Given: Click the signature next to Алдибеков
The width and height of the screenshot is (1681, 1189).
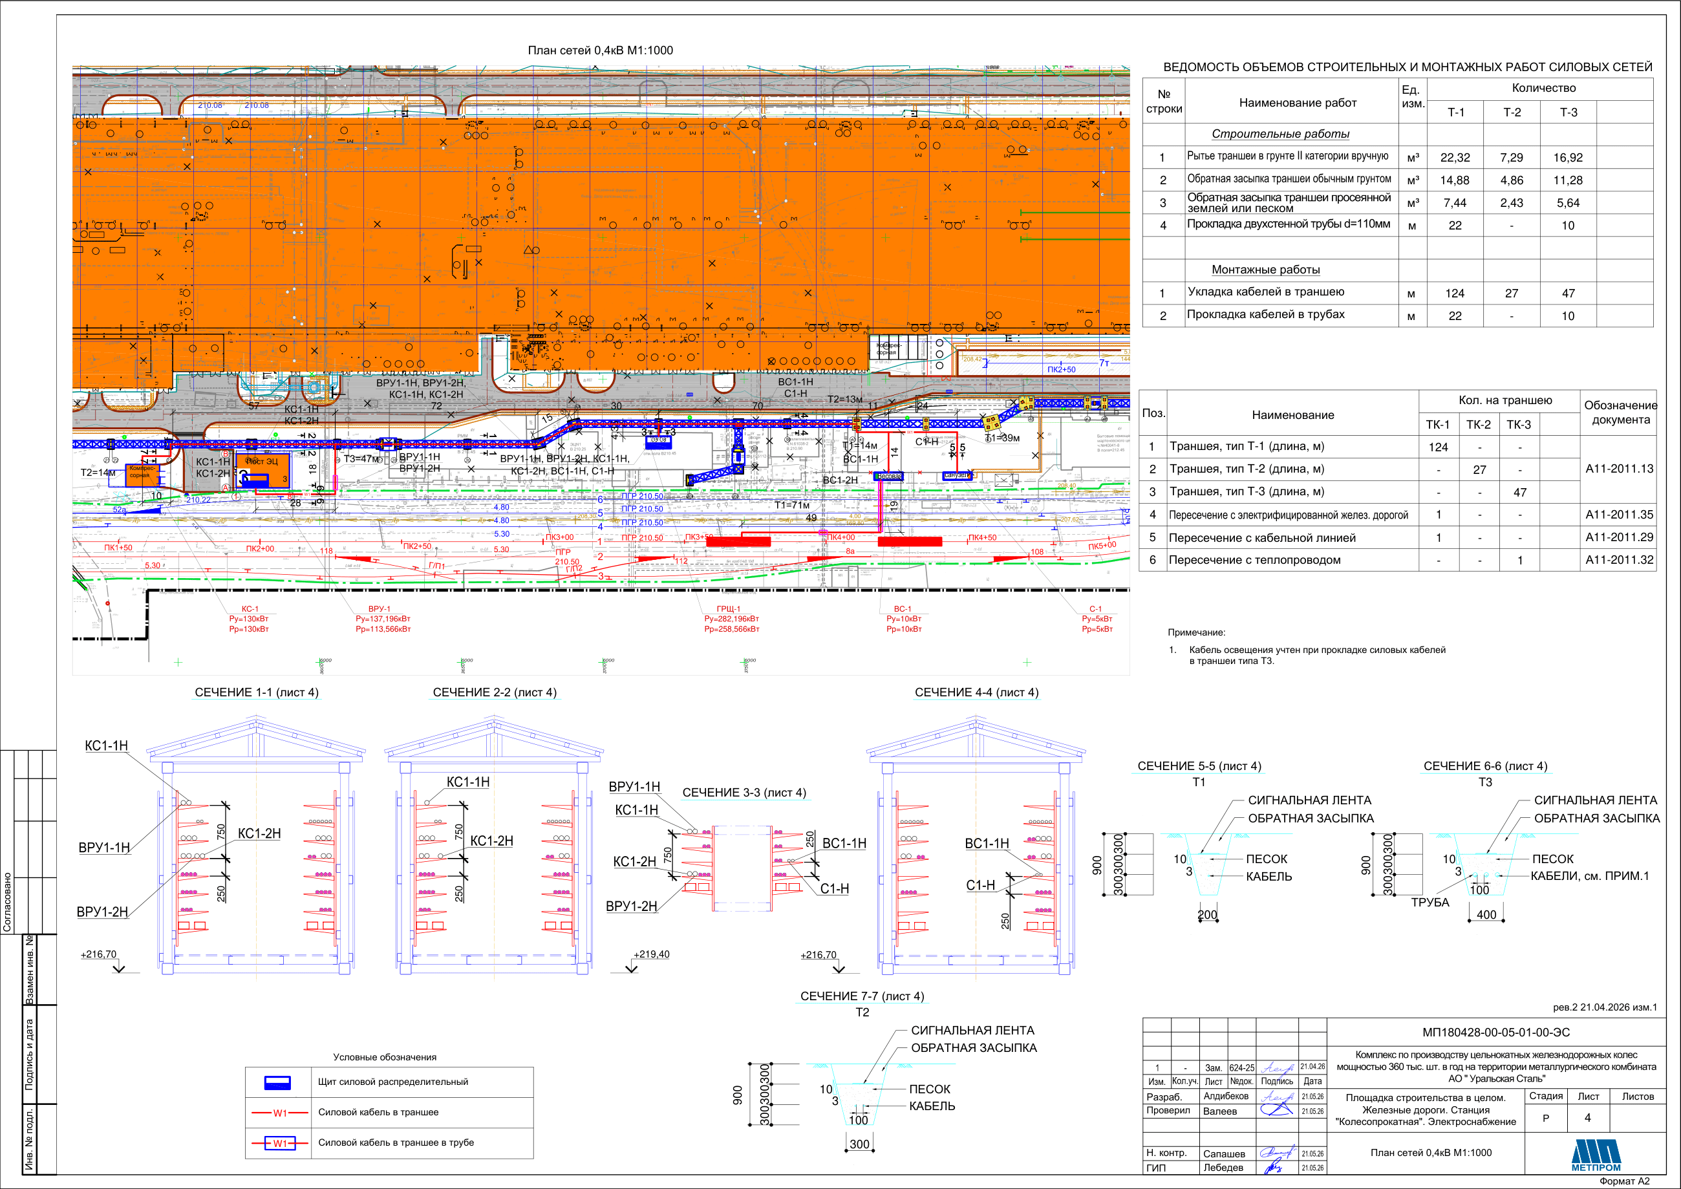Looking at the screenshot, I should point(1278,1097).
